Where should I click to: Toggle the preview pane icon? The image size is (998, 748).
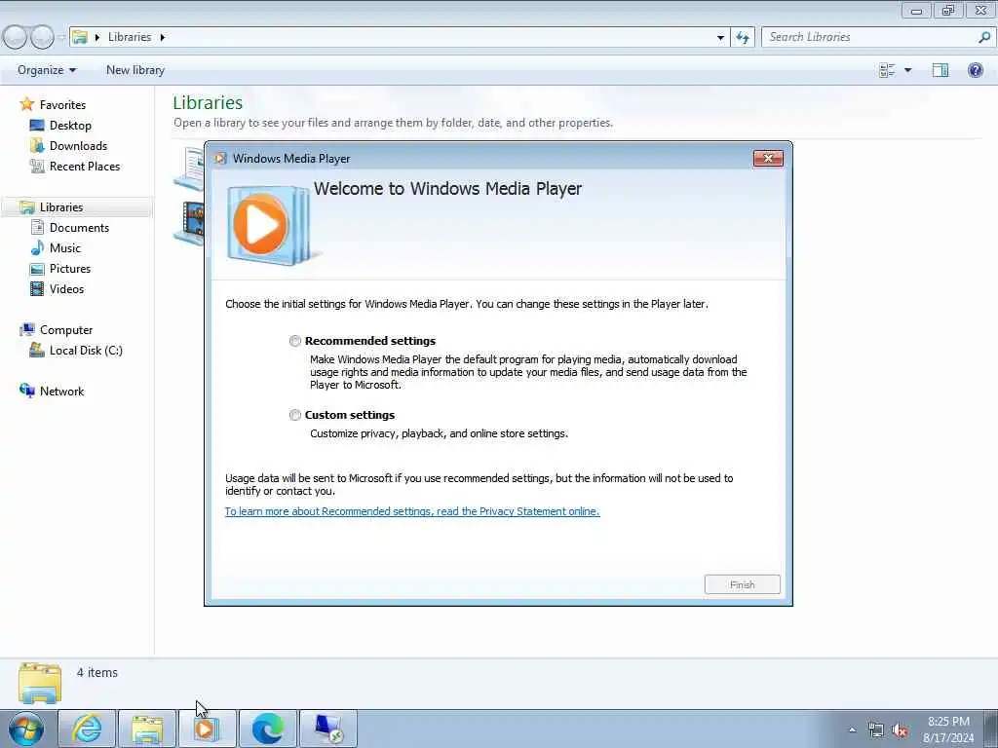pos(940,70)
